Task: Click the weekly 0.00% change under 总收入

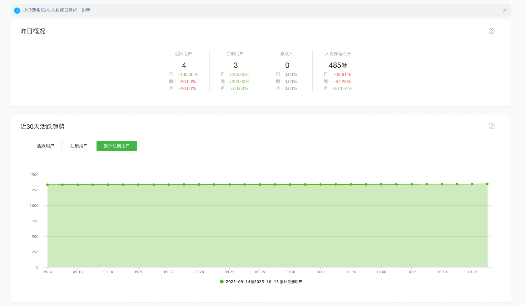Action: (x=291, y=82)
